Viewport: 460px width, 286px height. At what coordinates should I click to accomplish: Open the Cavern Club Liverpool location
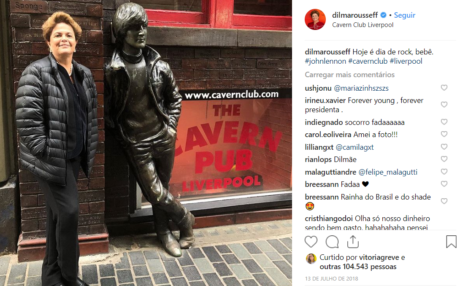pyautogui.click(x=363, y=25)
